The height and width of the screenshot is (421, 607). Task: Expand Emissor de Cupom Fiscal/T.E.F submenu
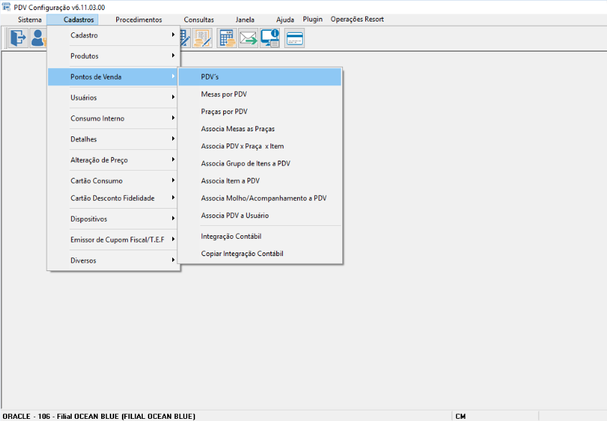click(x=113, y=240)
